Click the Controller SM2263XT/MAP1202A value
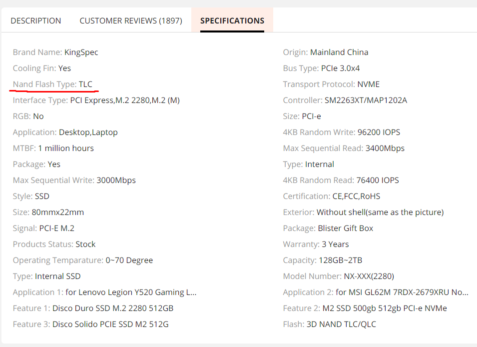The height and width of the screenshot is (347, 477). click(366, 100)
